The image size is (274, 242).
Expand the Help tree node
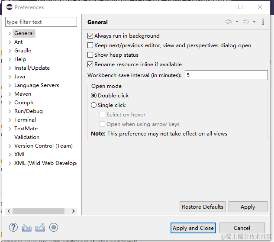click(x=10, y=59)
